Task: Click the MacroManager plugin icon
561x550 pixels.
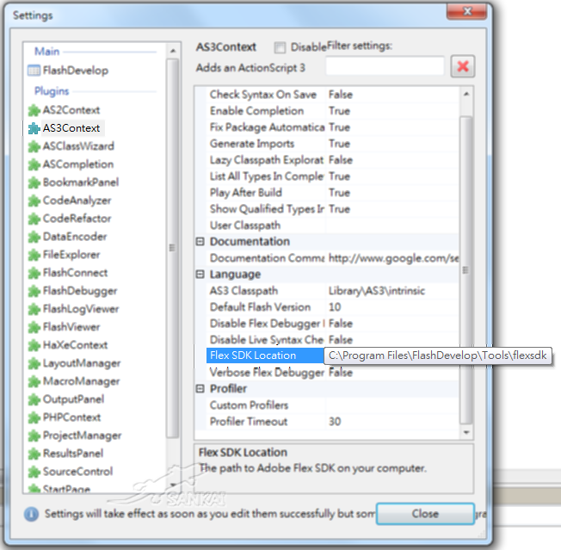Action: (34, 381)
